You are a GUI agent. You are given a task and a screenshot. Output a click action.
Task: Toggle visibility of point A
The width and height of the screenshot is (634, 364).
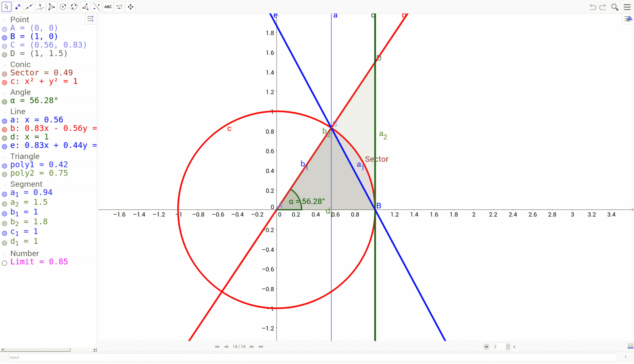(x=5, y=29)
